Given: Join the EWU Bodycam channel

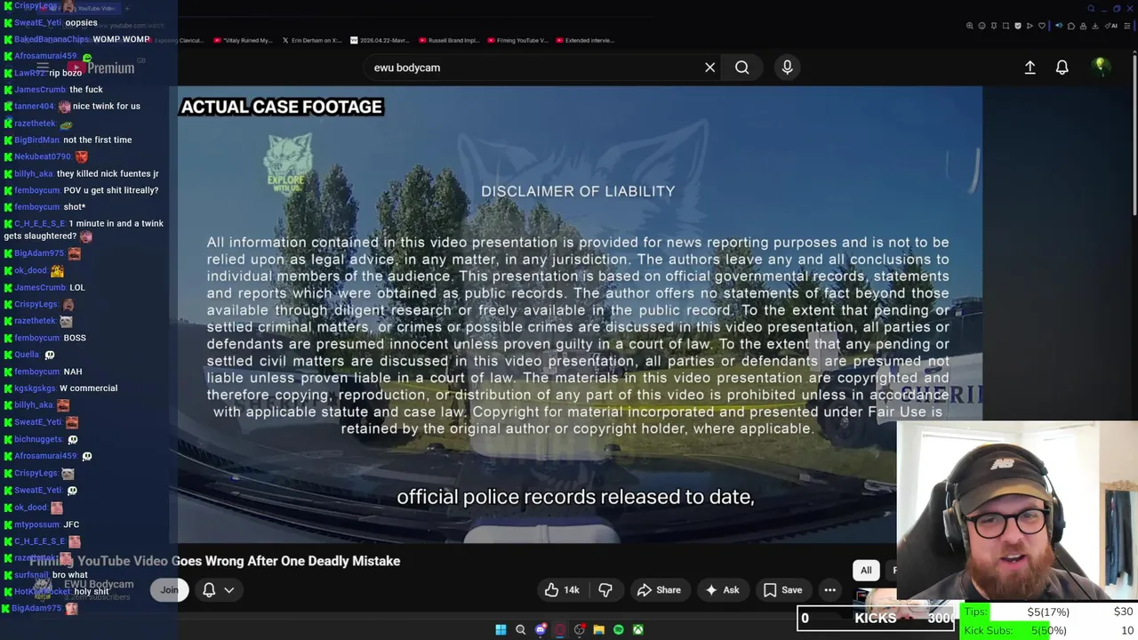Looking at the screenshot, I should 169,589.
